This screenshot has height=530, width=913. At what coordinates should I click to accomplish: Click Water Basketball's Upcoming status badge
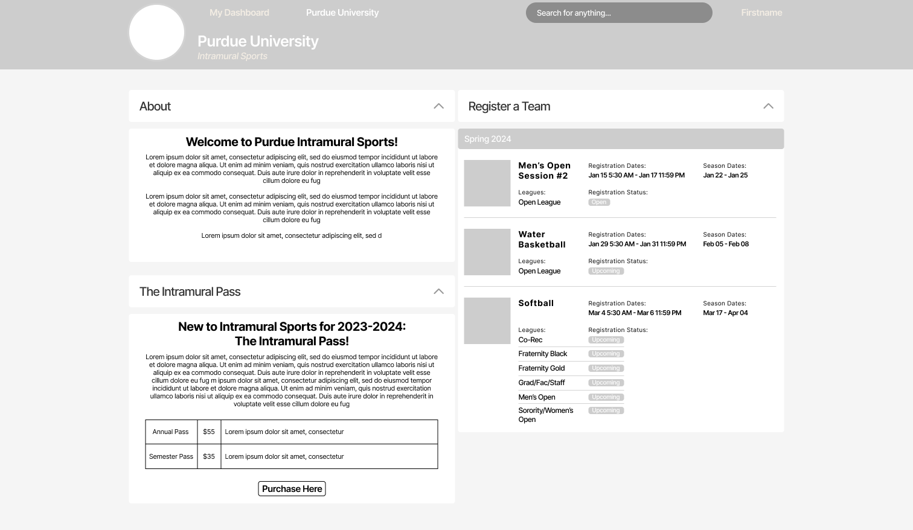tap(606, 271)
